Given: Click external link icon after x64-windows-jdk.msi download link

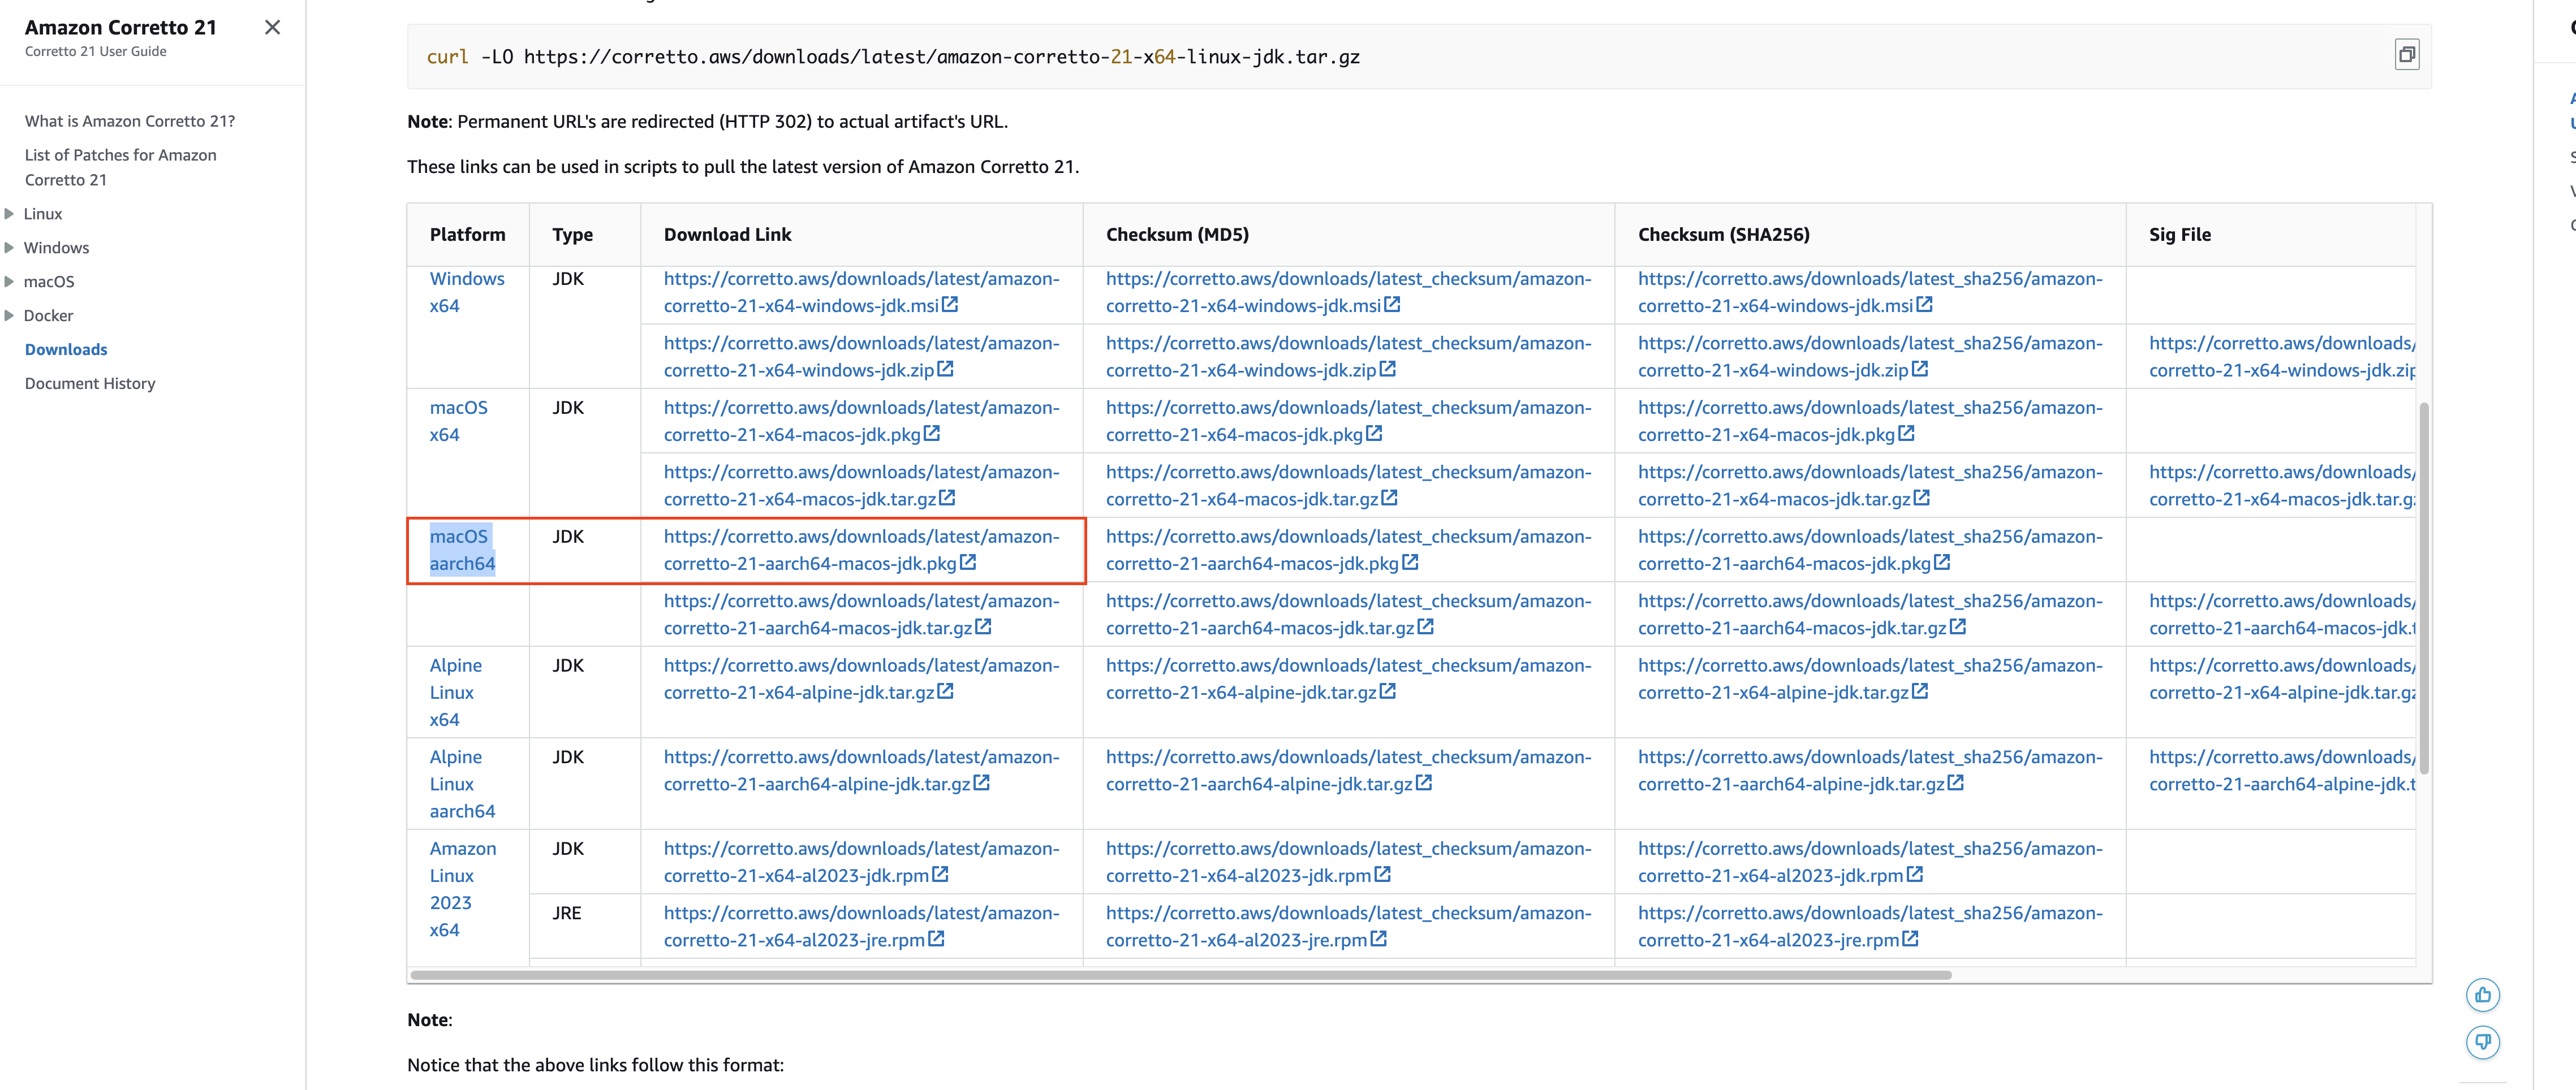Looking at the screenshot, I should click(x=950, y=305).
